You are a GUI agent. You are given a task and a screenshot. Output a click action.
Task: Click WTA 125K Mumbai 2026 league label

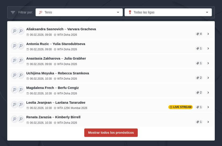72,108
